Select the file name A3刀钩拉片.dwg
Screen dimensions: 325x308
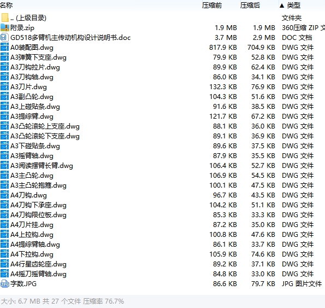click(35, 67)
